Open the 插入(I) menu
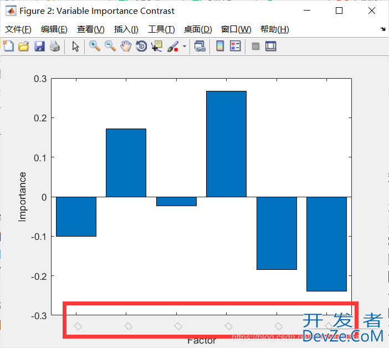 (x=126, y=29)
